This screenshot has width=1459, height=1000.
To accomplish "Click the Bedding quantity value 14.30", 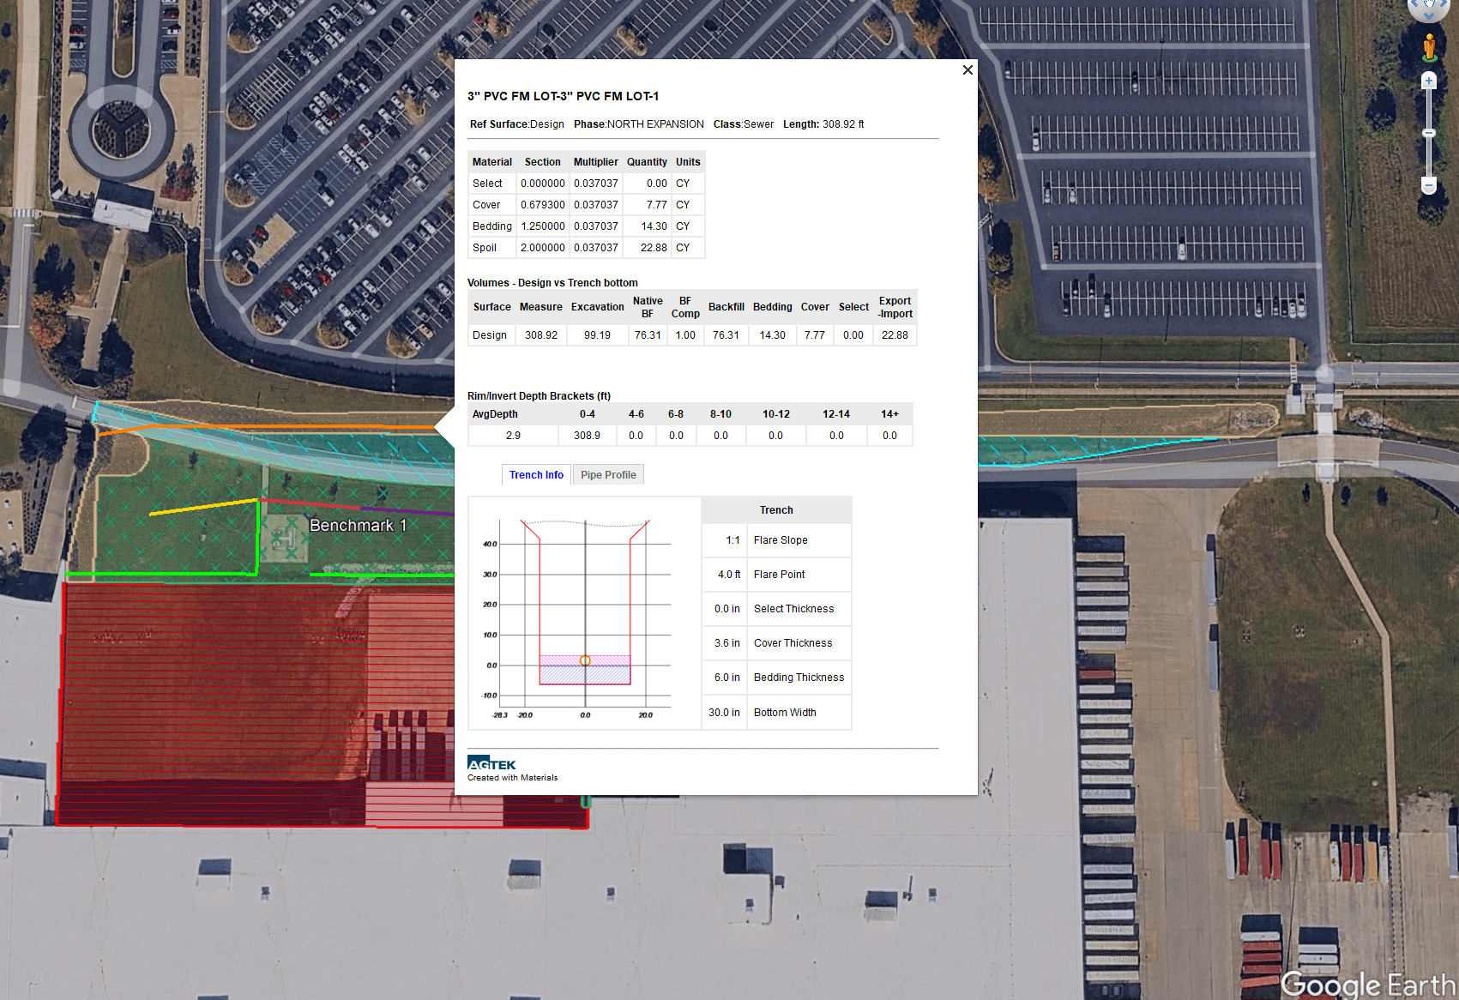I will click(654, 226).
